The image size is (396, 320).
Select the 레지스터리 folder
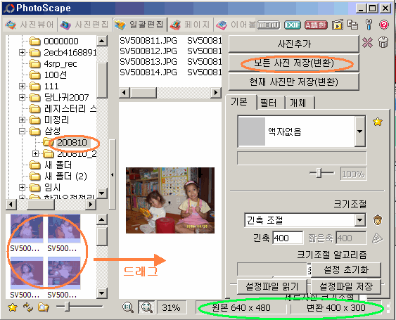click(x=70, y=108)
